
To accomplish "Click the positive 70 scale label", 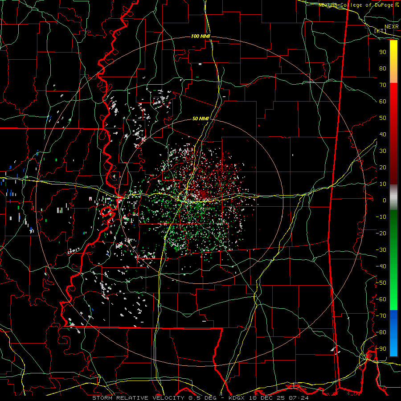I will point(383,85).
